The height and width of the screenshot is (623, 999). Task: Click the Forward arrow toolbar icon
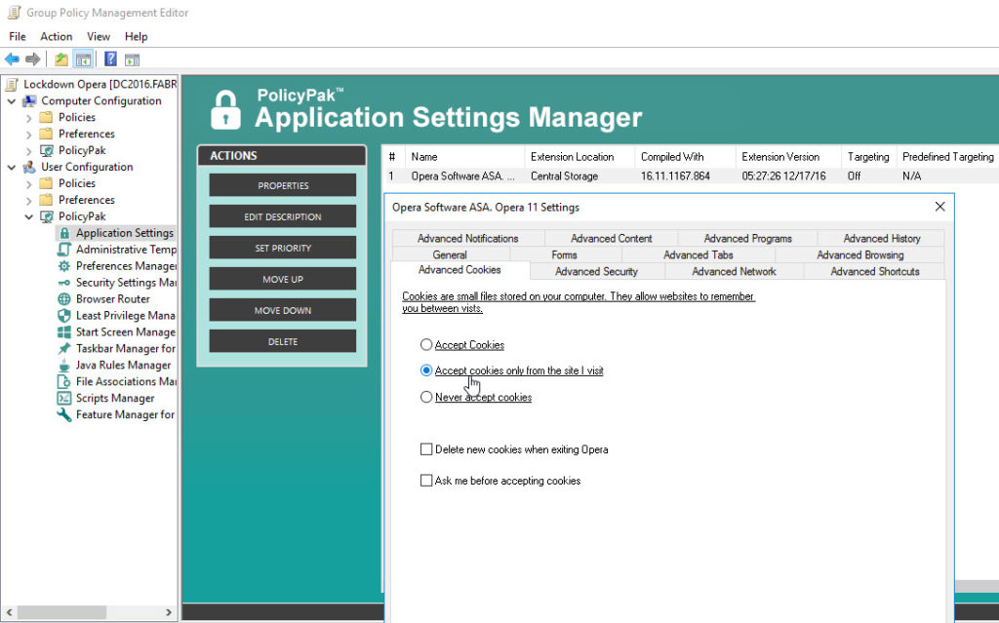point(32,59)
